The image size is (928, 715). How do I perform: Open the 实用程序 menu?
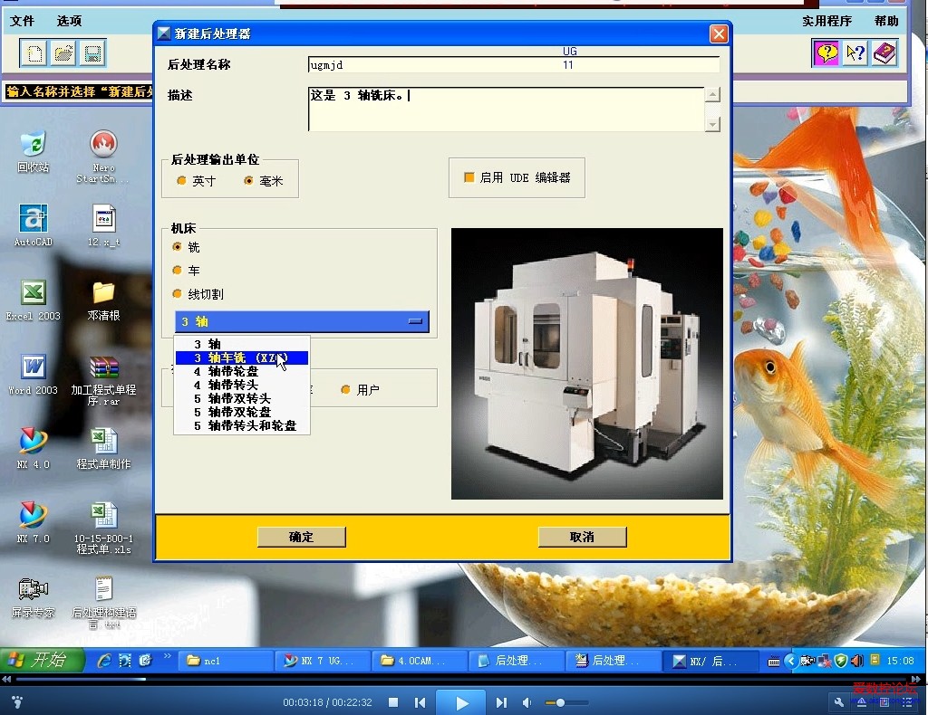point(826,20)
